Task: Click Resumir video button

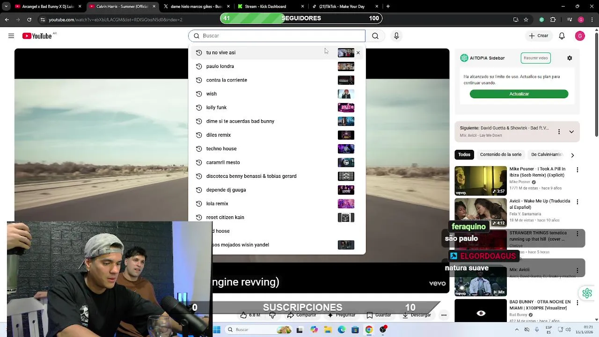Action: click(x=536, y=58)
